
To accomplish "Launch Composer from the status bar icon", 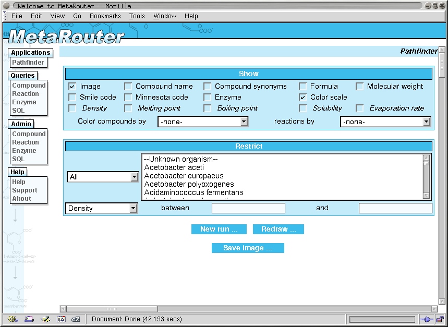I will click(x=45, y=319).
